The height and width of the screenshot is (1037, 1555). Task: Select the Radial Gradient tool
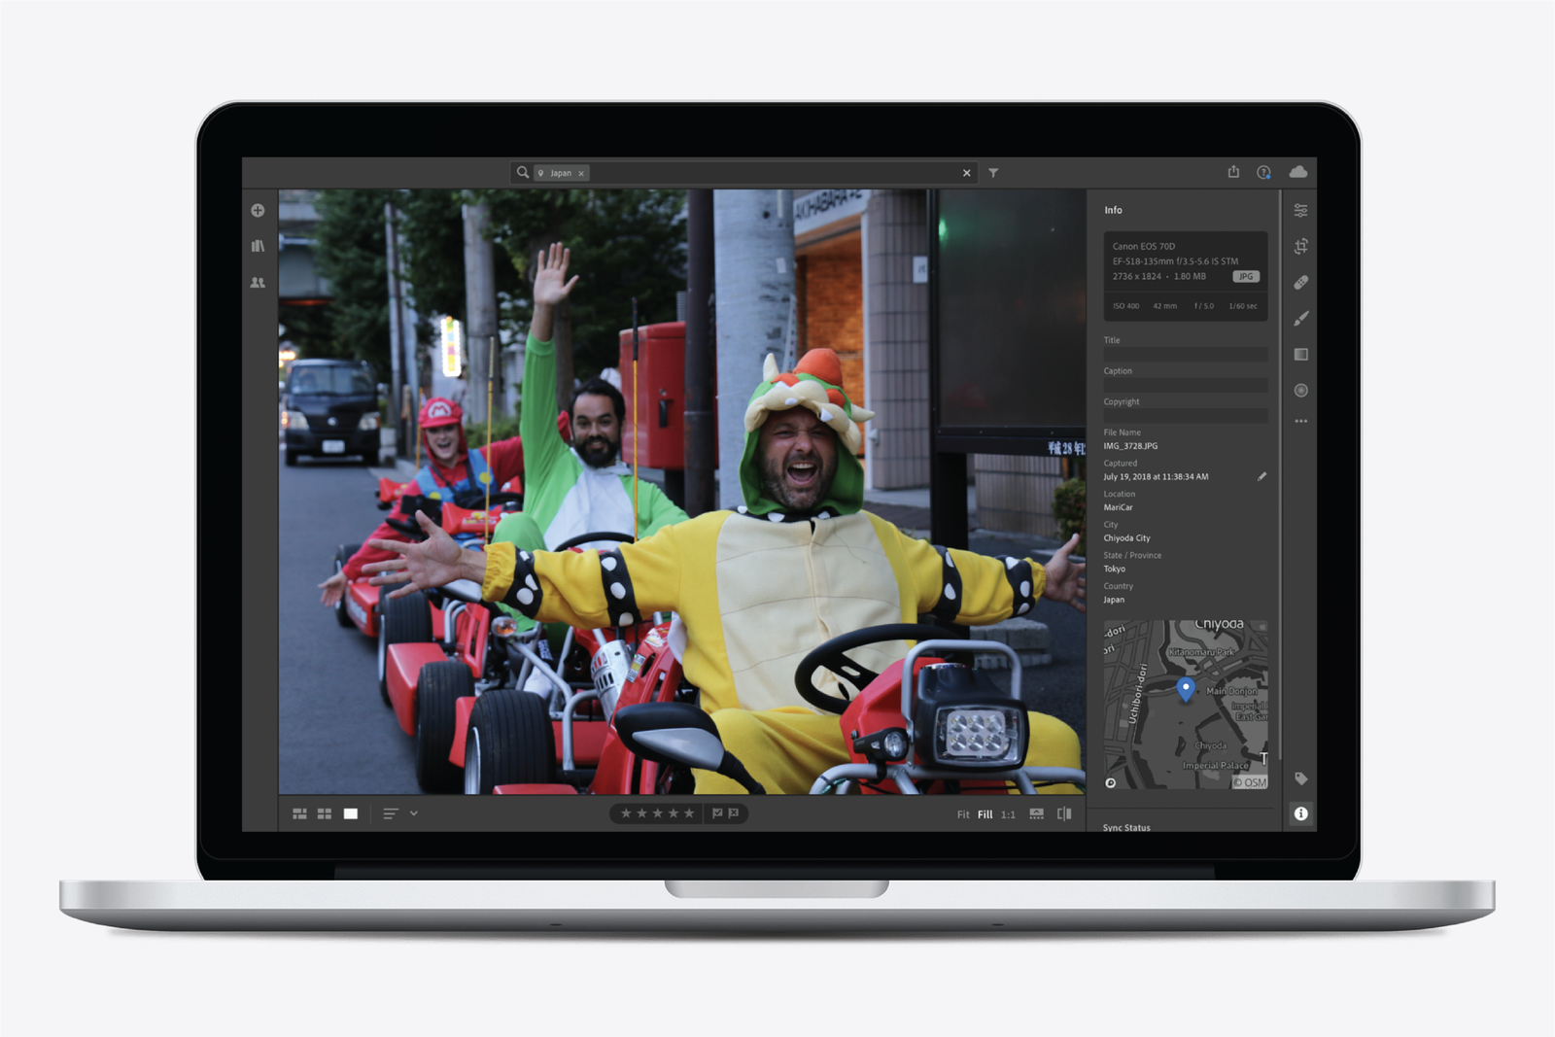point(1300,391)
